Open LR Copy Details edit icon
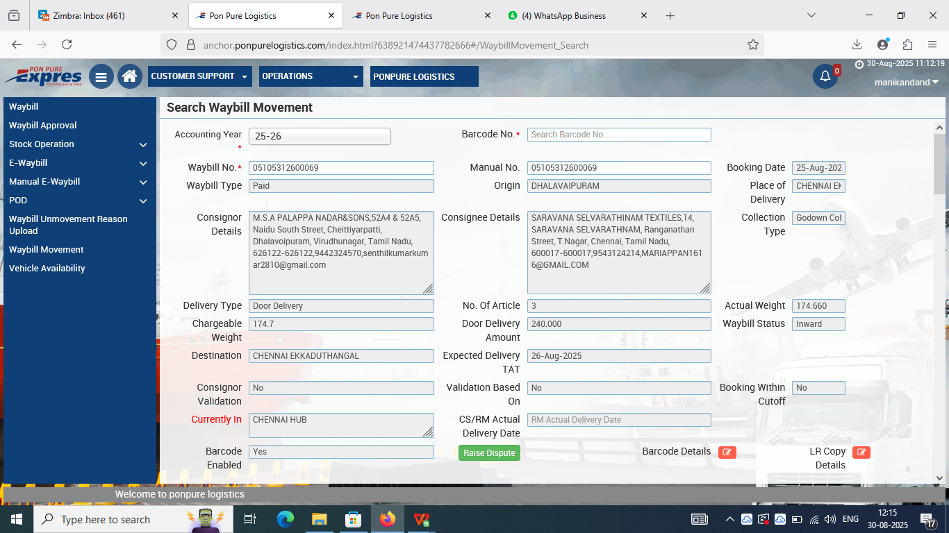The image size is (949, 533). tap(861, 452)
